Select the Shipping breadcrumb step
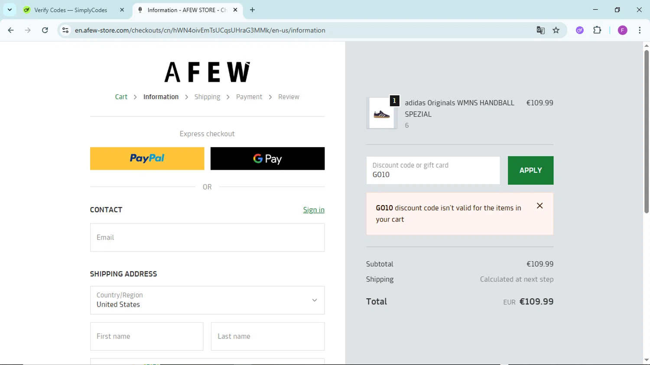Screen dimensions: 650x365 (207, 97)
